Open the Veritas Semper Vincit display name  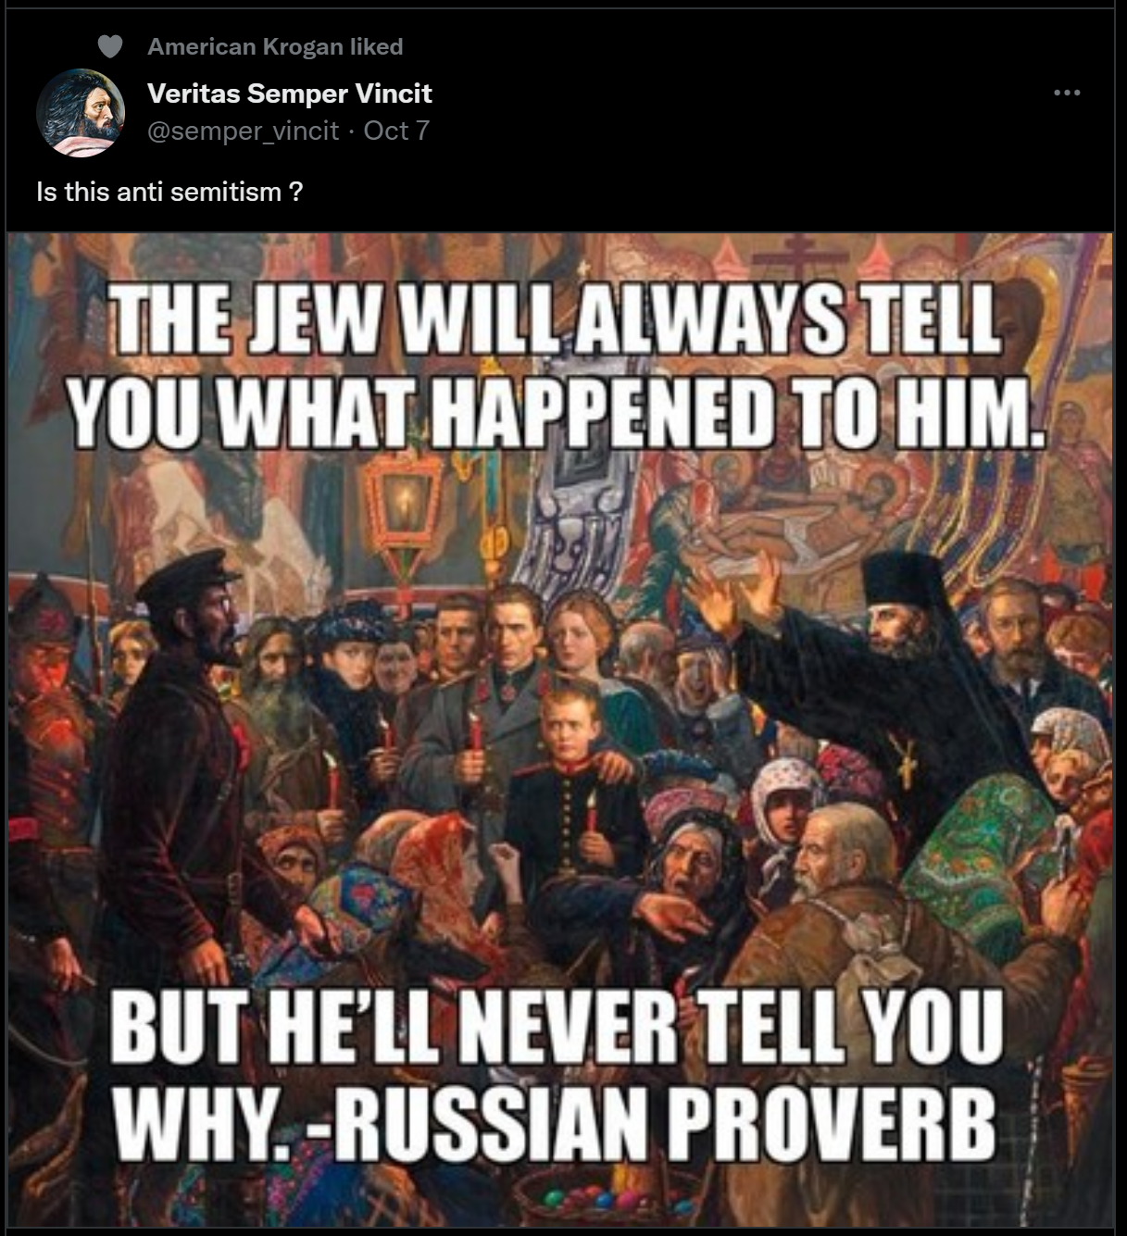[290, 94]
